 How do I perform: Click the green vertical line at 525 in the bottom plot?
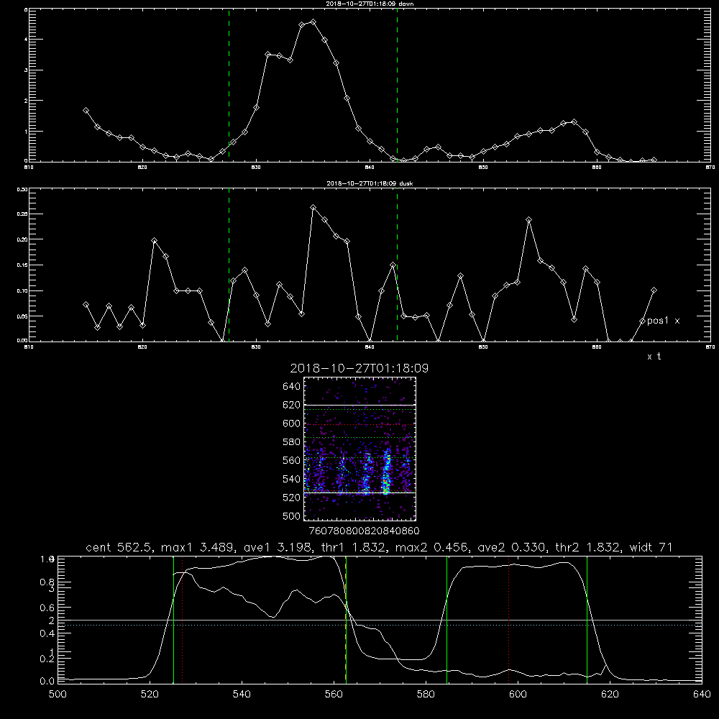pos(174,620)
